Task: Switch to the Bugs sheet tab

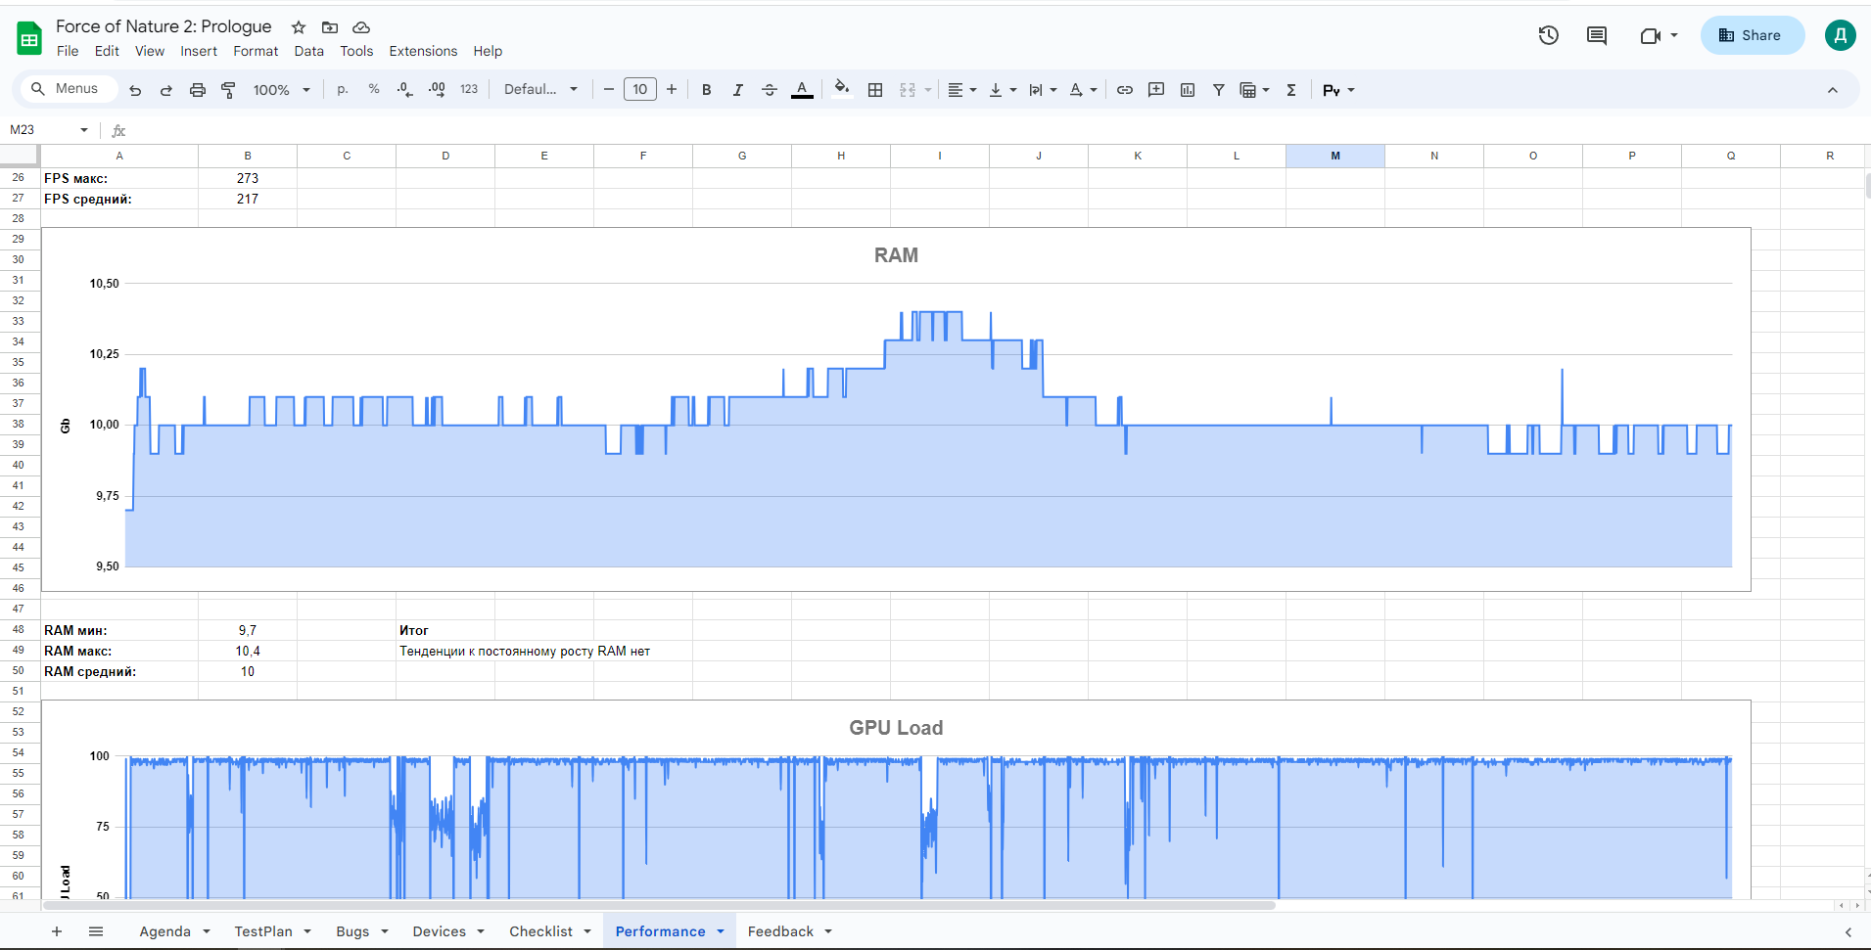Action: pyautogui.click(x=352, y=931)
